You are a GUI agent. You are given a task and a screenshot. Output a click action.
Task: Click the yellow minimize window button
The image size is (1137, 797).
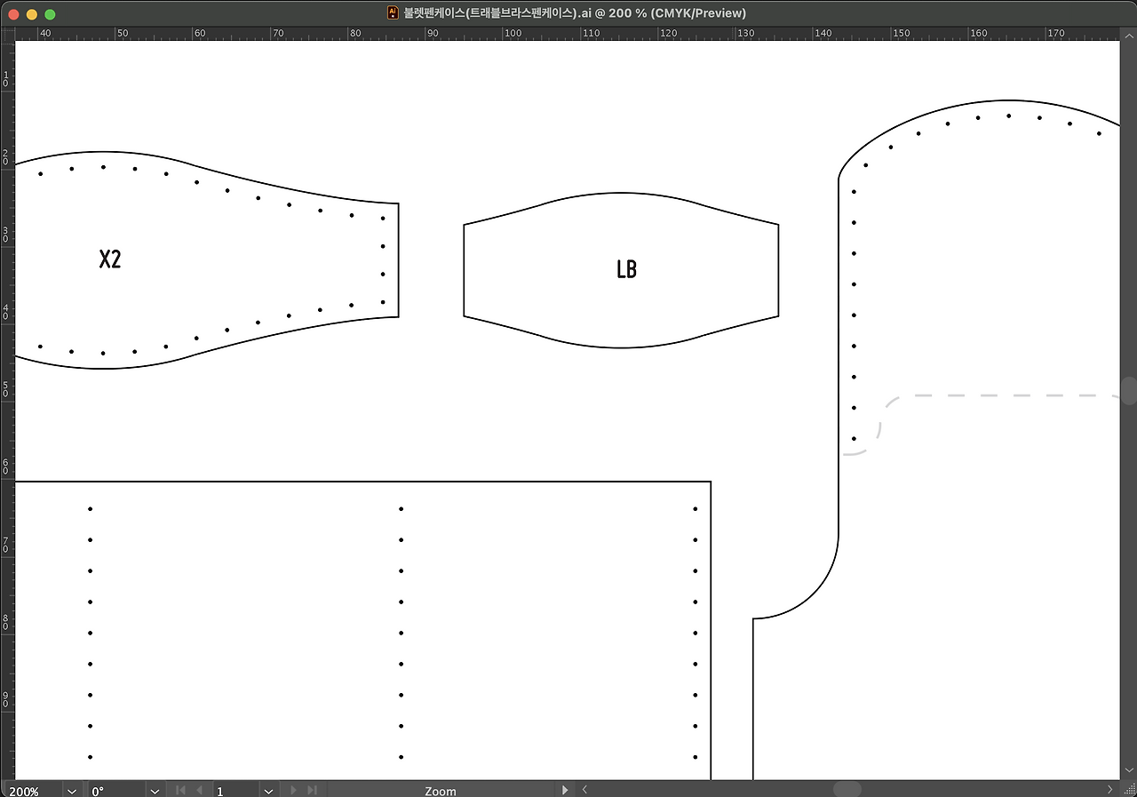pyautogui.click(x=32, y=14)
